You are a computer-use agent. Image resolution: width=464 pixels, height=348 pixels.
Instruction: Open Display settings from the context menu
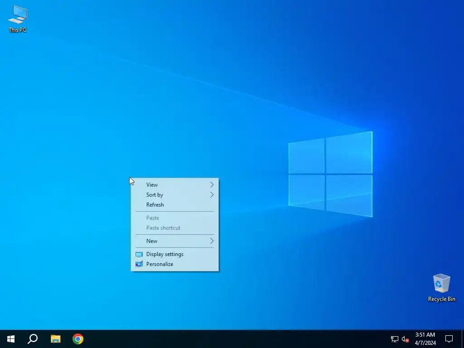(x=174, y=254)
